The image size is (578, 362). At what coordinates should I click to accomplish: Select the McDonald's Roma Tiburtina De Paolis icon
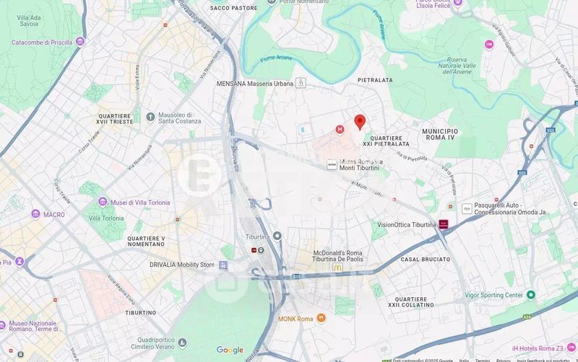(x=337, y=268)
